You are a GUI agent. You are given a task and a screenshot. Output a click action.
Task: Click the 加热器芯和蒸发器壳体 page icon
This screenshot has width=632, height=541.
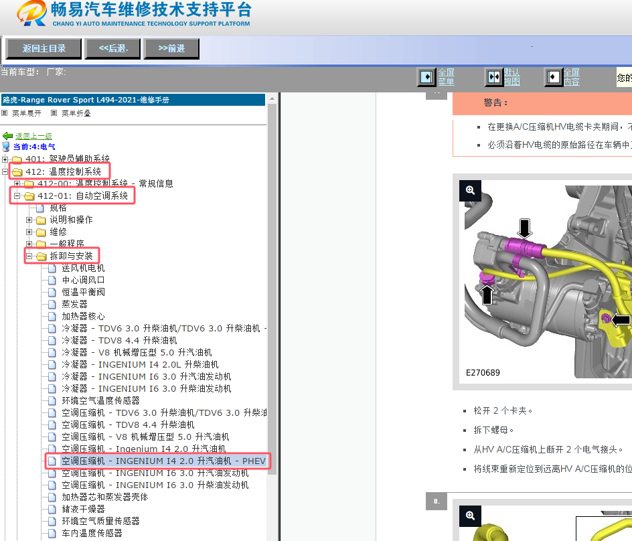point(52,497)
